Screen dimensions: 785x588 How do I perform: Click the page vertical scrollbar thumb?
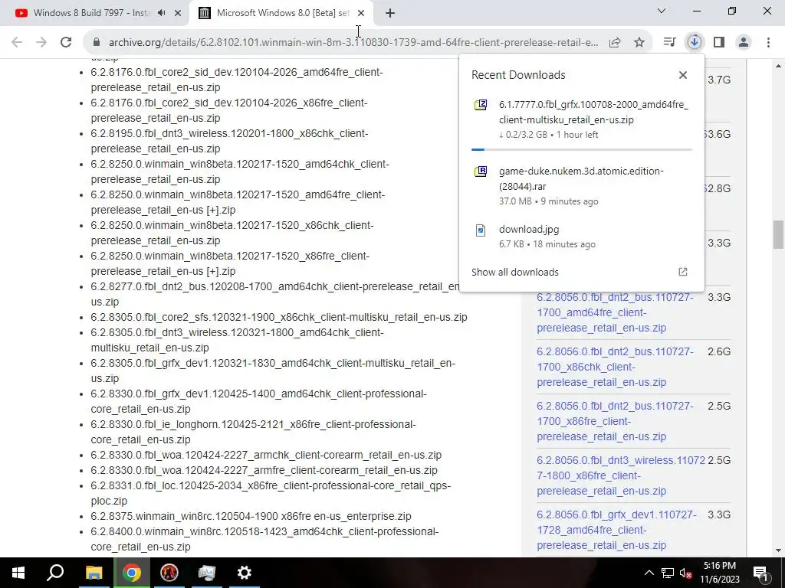778,234
